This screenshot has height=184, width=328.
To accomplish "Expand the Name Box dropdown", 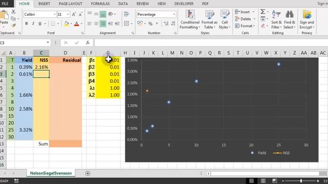I will [48, 42].
